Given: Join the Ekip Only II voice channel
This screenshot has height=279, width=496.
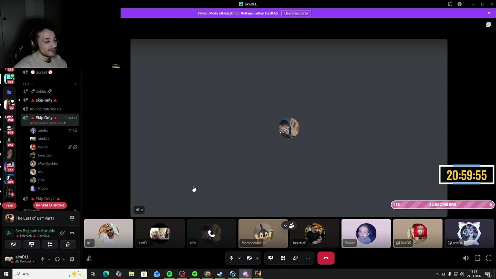Looking at the screenshot, I should [50, 199].
